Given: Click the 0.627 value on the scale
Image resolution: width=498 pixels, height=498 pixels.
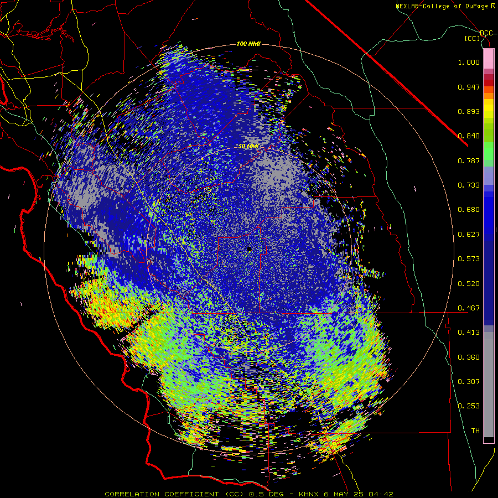Looking at the screenshot, I should [x=469, y=235].
